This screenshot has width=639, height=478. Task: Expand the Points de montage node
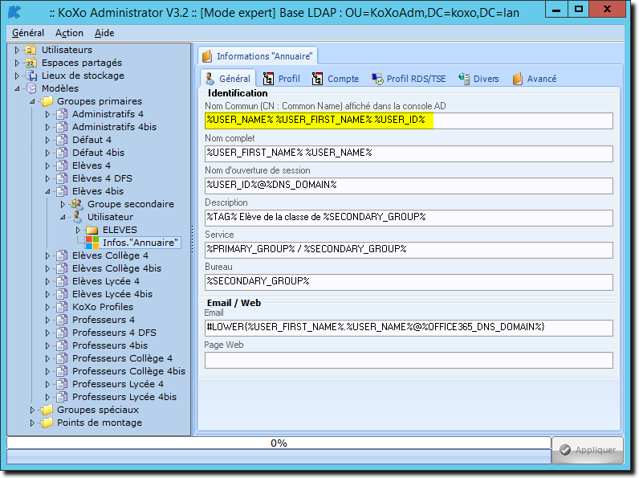click(x=32, y=423)
